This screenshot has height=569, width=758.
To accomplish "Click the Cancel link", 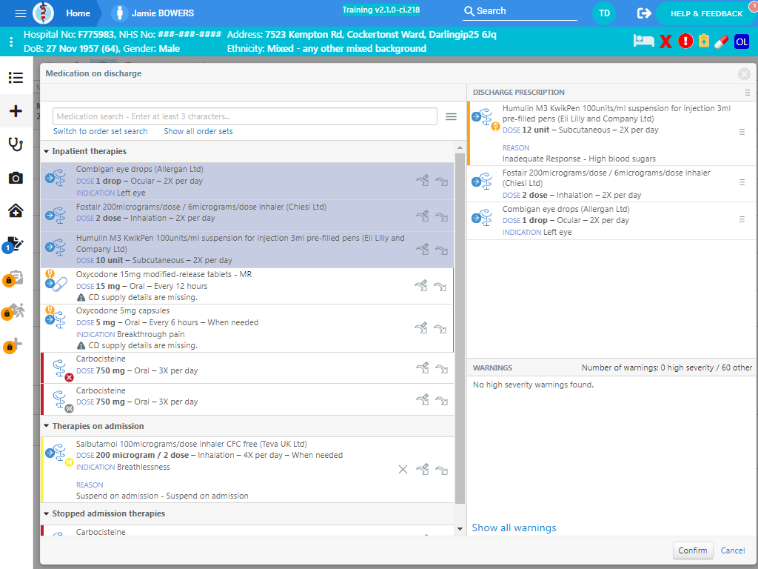I will pos(733,550).
